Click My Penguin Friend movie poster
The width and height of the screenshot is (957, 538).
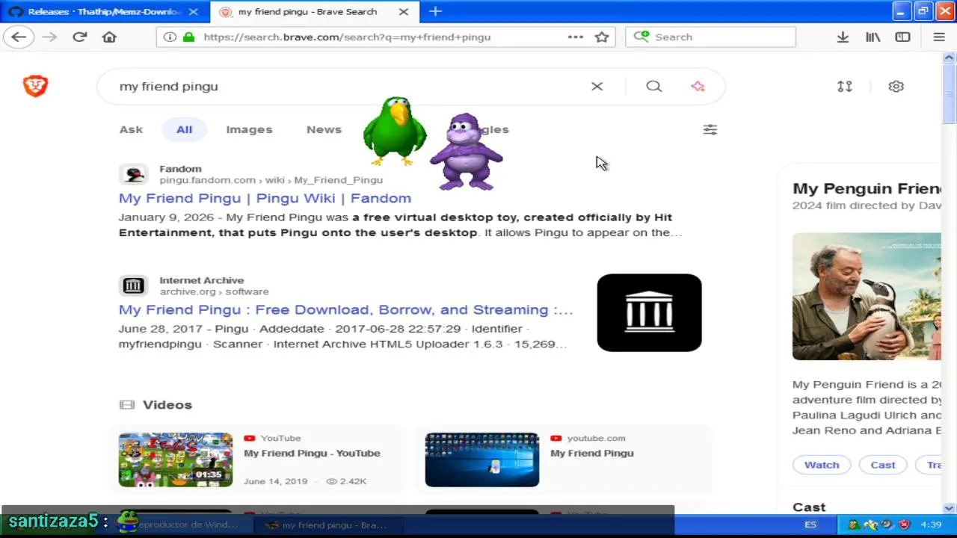tap(867, 297)
